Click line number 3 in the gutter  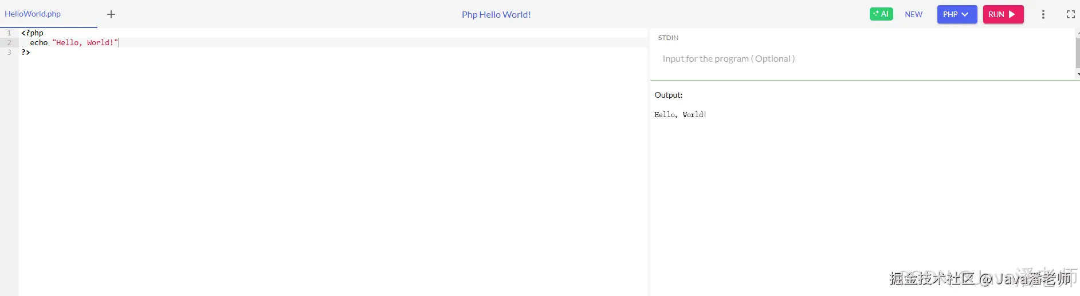[x=9, y=53]
